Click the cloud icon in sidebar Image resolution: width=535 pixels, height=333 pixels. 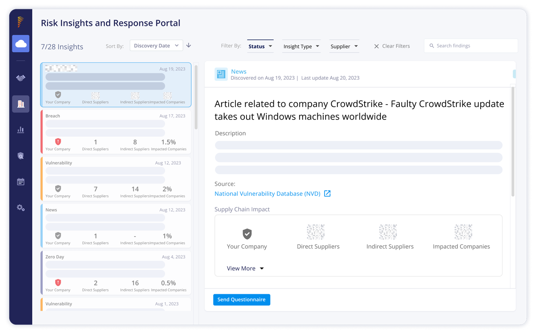(21, 44)
